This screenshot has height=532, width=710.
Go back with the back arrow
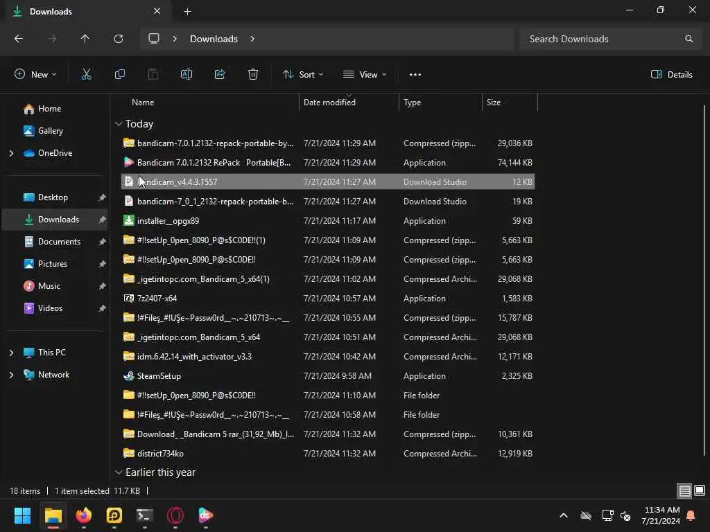tap(19, 39)
